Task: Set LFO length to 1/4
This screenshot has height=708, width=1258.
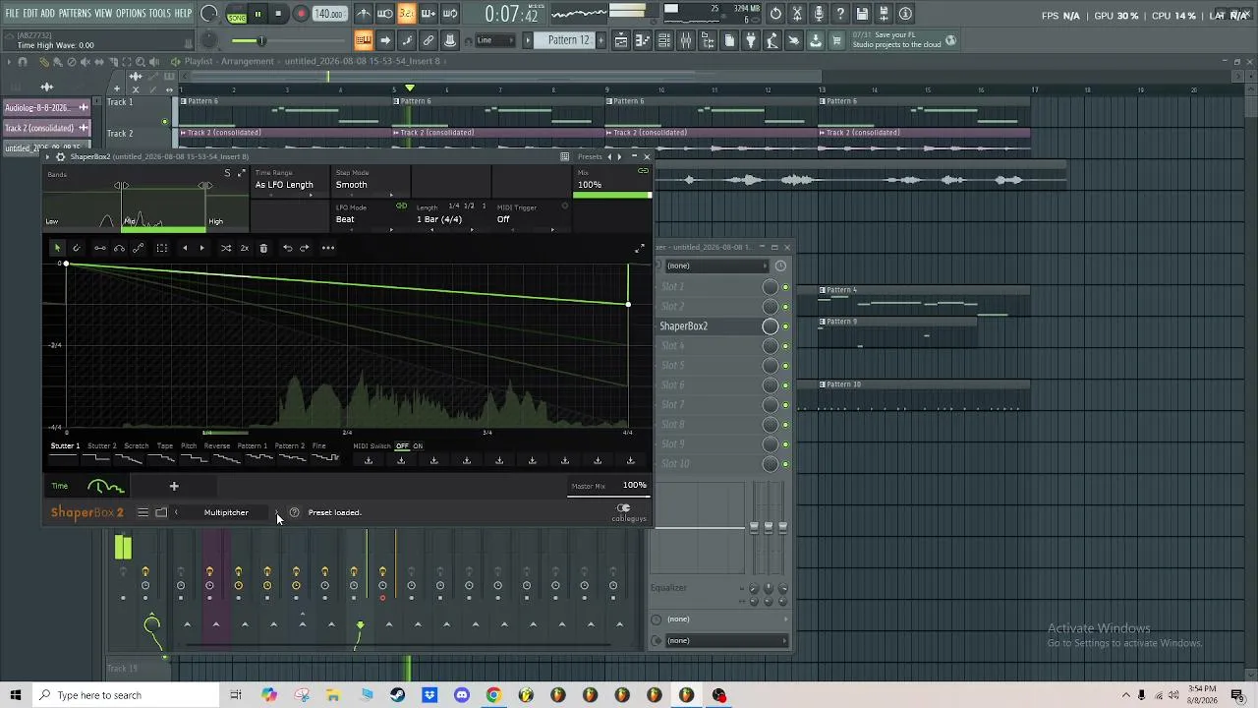Action: tap(454, 206)
